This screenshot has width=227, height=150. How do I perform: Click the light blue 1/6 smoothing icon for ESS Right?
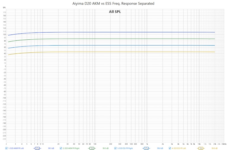146,148
